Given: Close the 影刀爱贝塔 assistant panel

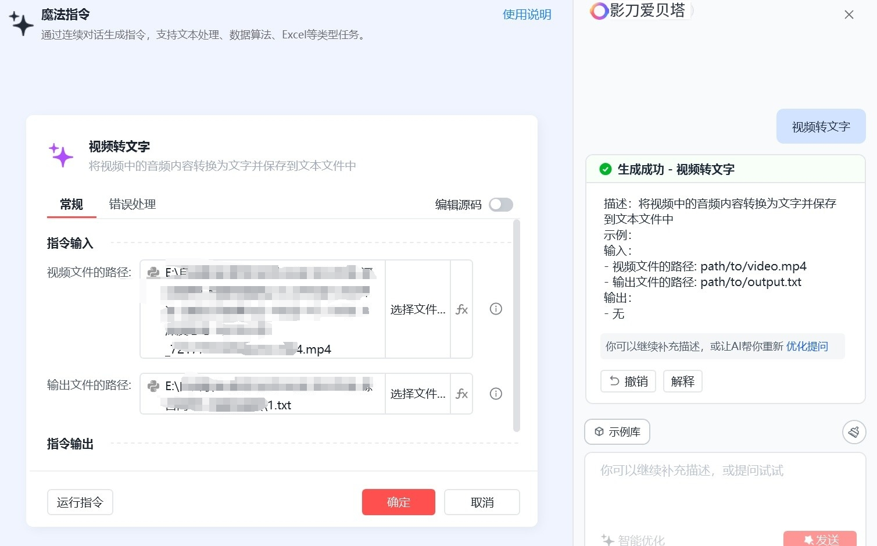Looking at the screenshot, I should pos(849,15).
